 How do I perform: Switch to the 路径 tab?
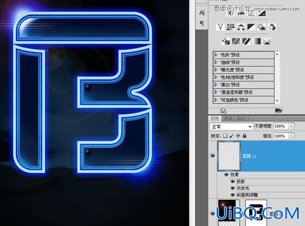[241, 118]
